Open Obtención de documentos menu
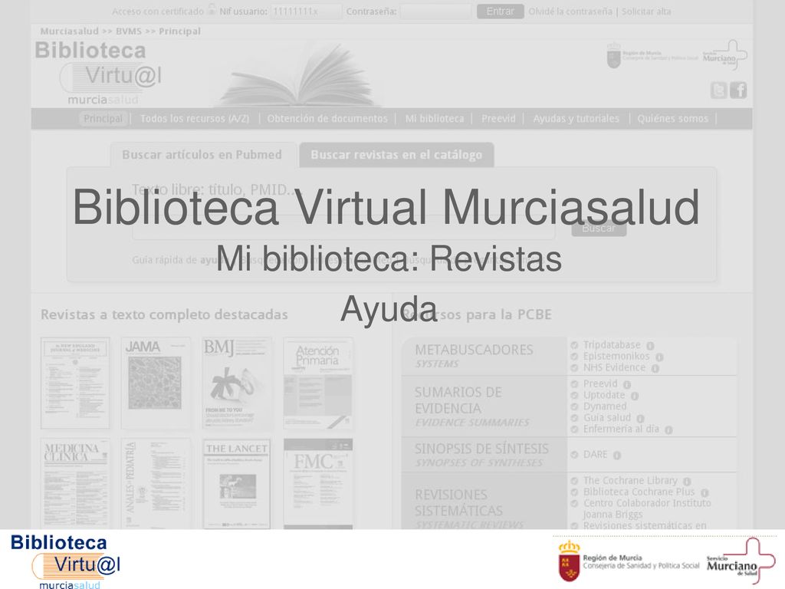Screen dimensions: 785x589 [x=327, y=119]
